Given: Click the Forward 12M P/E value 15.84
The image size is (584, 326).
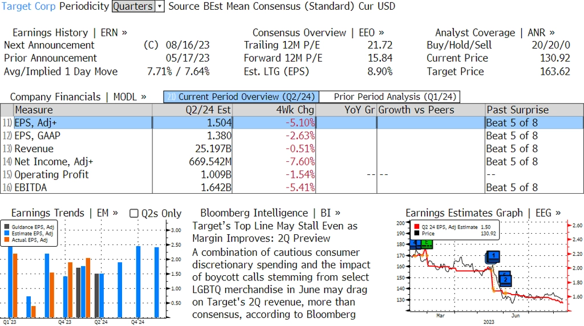Looking at the screenshot, I should (380, 58).
